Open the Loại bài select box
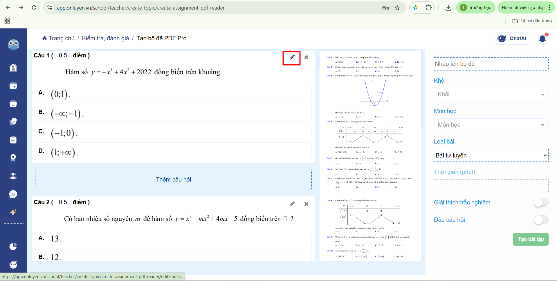 coord(491,155)
